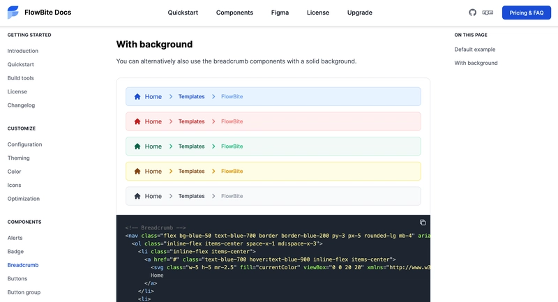Click the blue home icon
This screenshot has height=302, width=558.
[137, 96]
